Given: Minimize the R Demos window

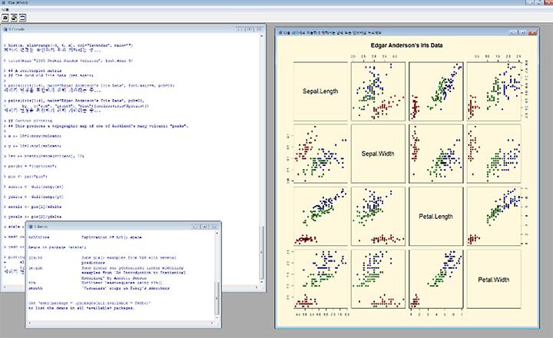Looking at the screenshot, I should (197, 227).
